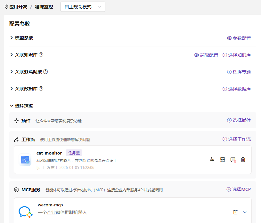Expand the wecom-mcp details chevron
The image size is (261, 223).
[x=245, y=212]
